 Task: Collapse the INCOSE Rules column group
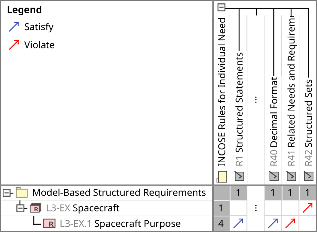tap(221, 8)
